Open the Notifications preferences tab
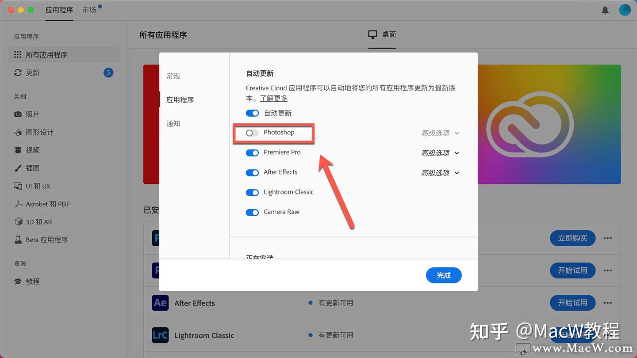 [x=173, y=124]
